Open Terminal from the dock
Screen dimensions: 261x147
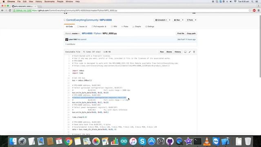point(197,141)
